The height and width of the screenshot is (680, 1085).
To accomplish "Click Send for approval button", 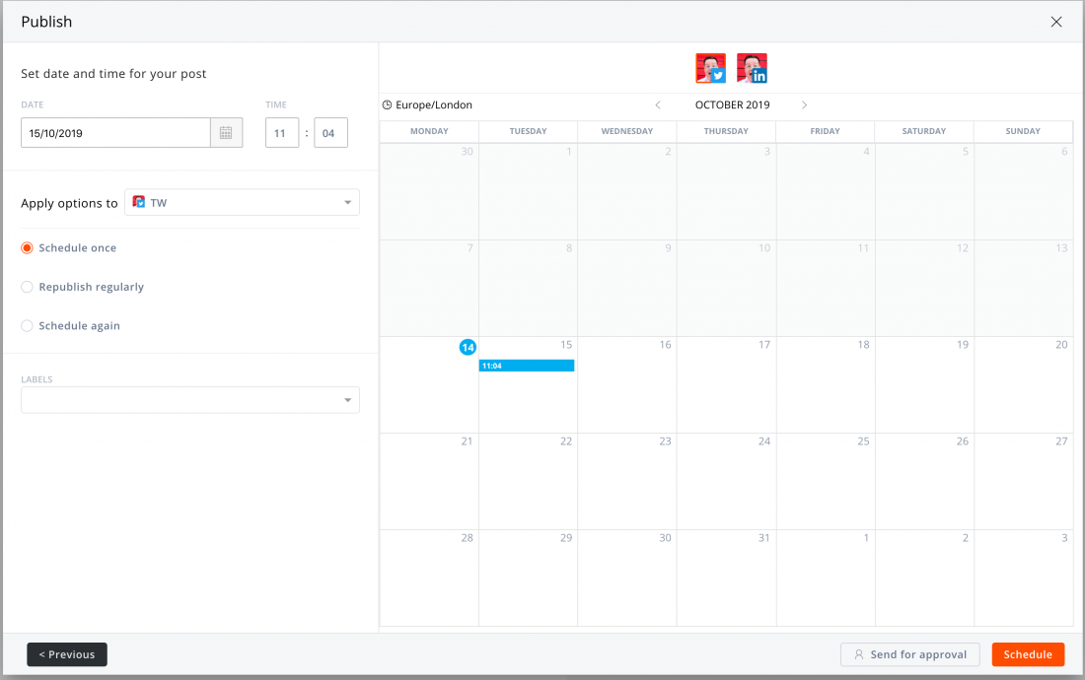I will click(909, 654).
